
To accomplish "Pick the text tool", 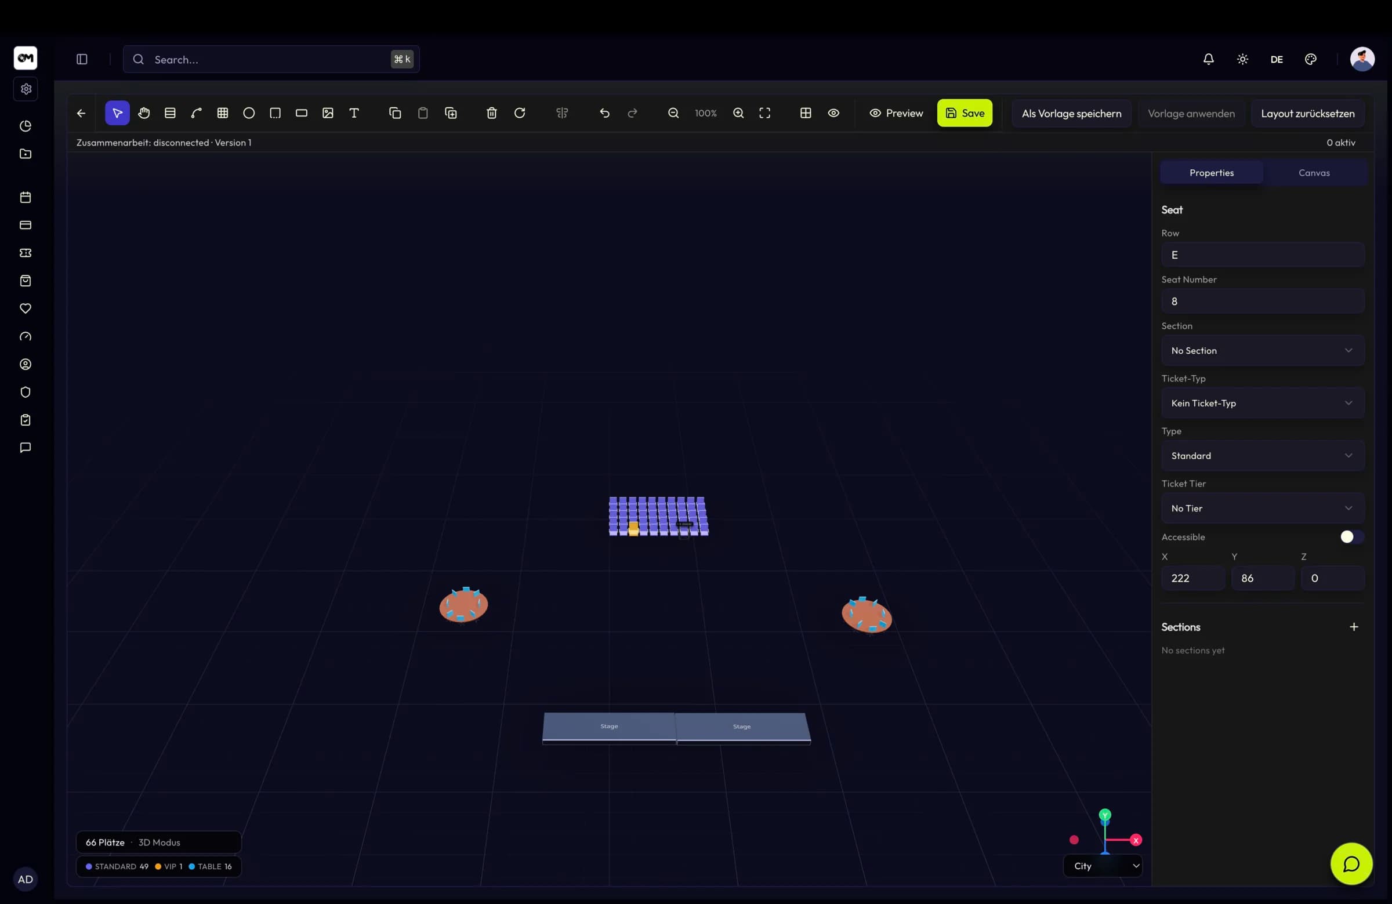I will pyautogui.click(x=354, y=113).
